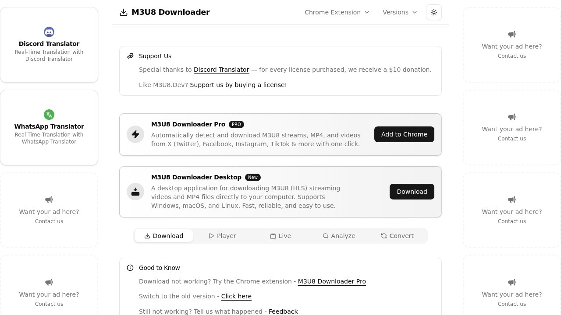561x315 pixels.
Task: Click the megaphone icon in top-right ad
Action: (x=512, y=34)
